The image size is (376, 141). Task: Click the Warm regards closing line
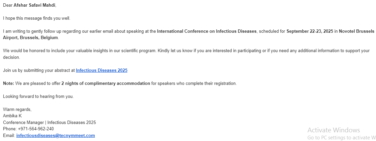[17, 110]
